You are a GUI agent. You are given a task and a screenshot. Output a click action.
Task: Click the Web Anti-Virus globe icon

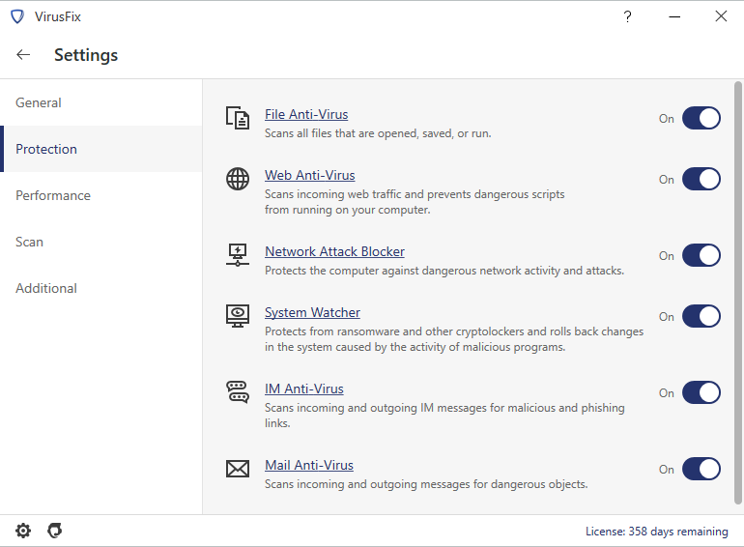tap(238, 179)
